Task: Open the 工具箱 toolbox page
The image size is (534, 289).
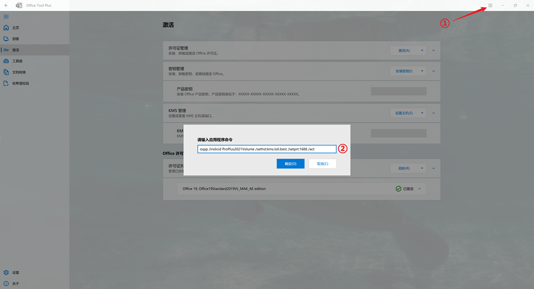Action: (x=35, y=61)
